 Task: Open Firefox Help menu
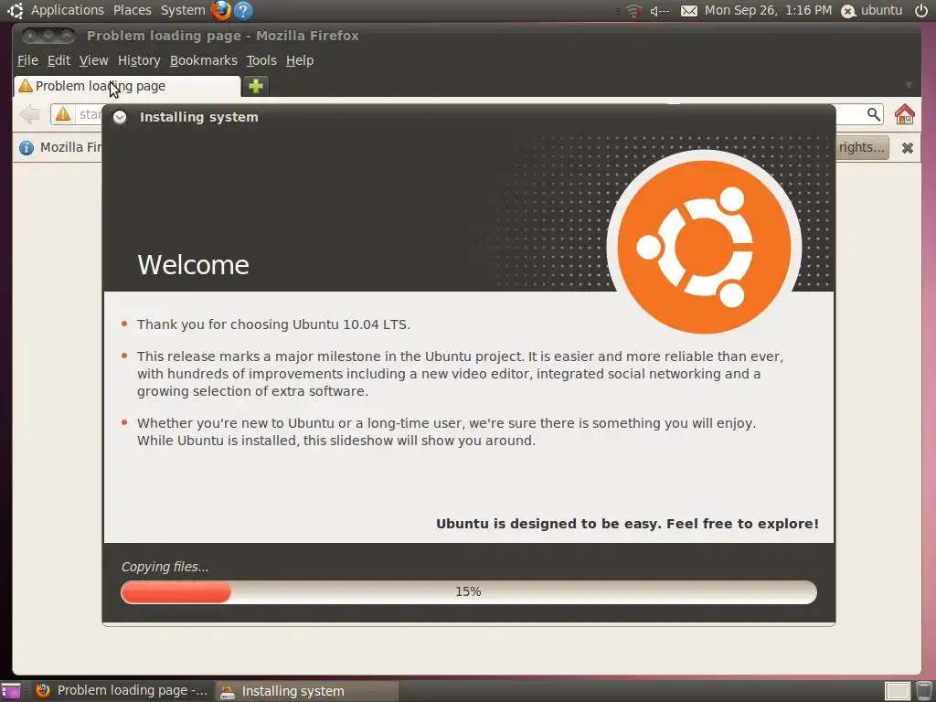(300, 60)
